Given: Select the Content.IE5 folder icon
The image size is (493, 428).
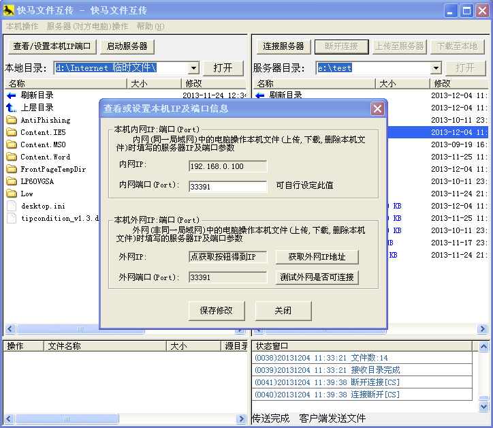Looking at the screenshot, I should [x=11, y=132].
